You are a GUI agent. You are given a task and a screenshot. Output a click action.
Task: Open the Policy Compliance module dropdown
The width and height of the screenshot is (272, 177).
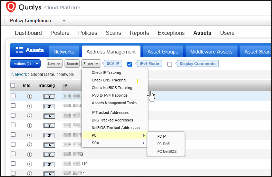coord(64,21)
